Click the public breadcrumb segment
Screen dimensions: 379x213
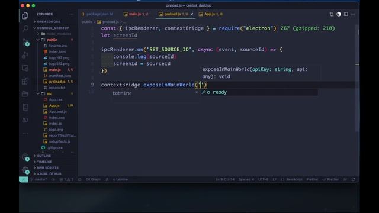click(87, 22)
